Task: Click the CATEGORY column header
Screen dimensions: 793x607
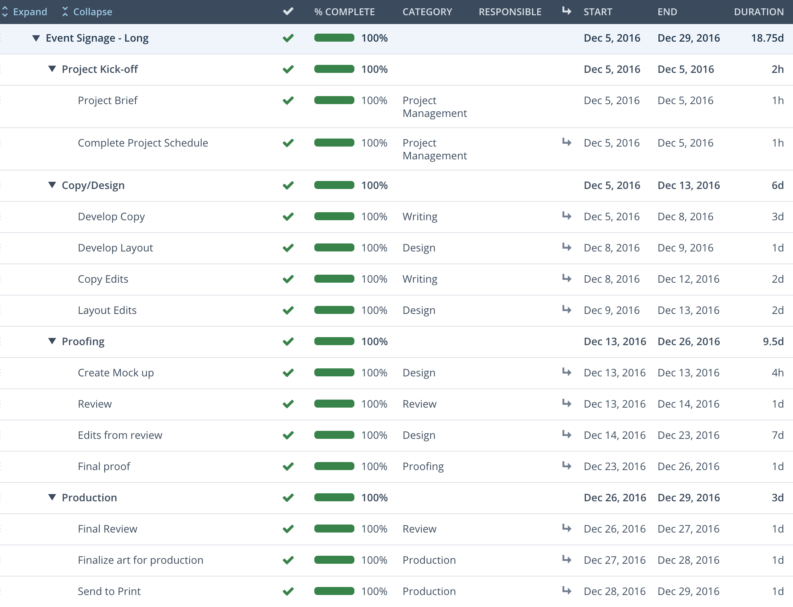Action: coord(427,12)
